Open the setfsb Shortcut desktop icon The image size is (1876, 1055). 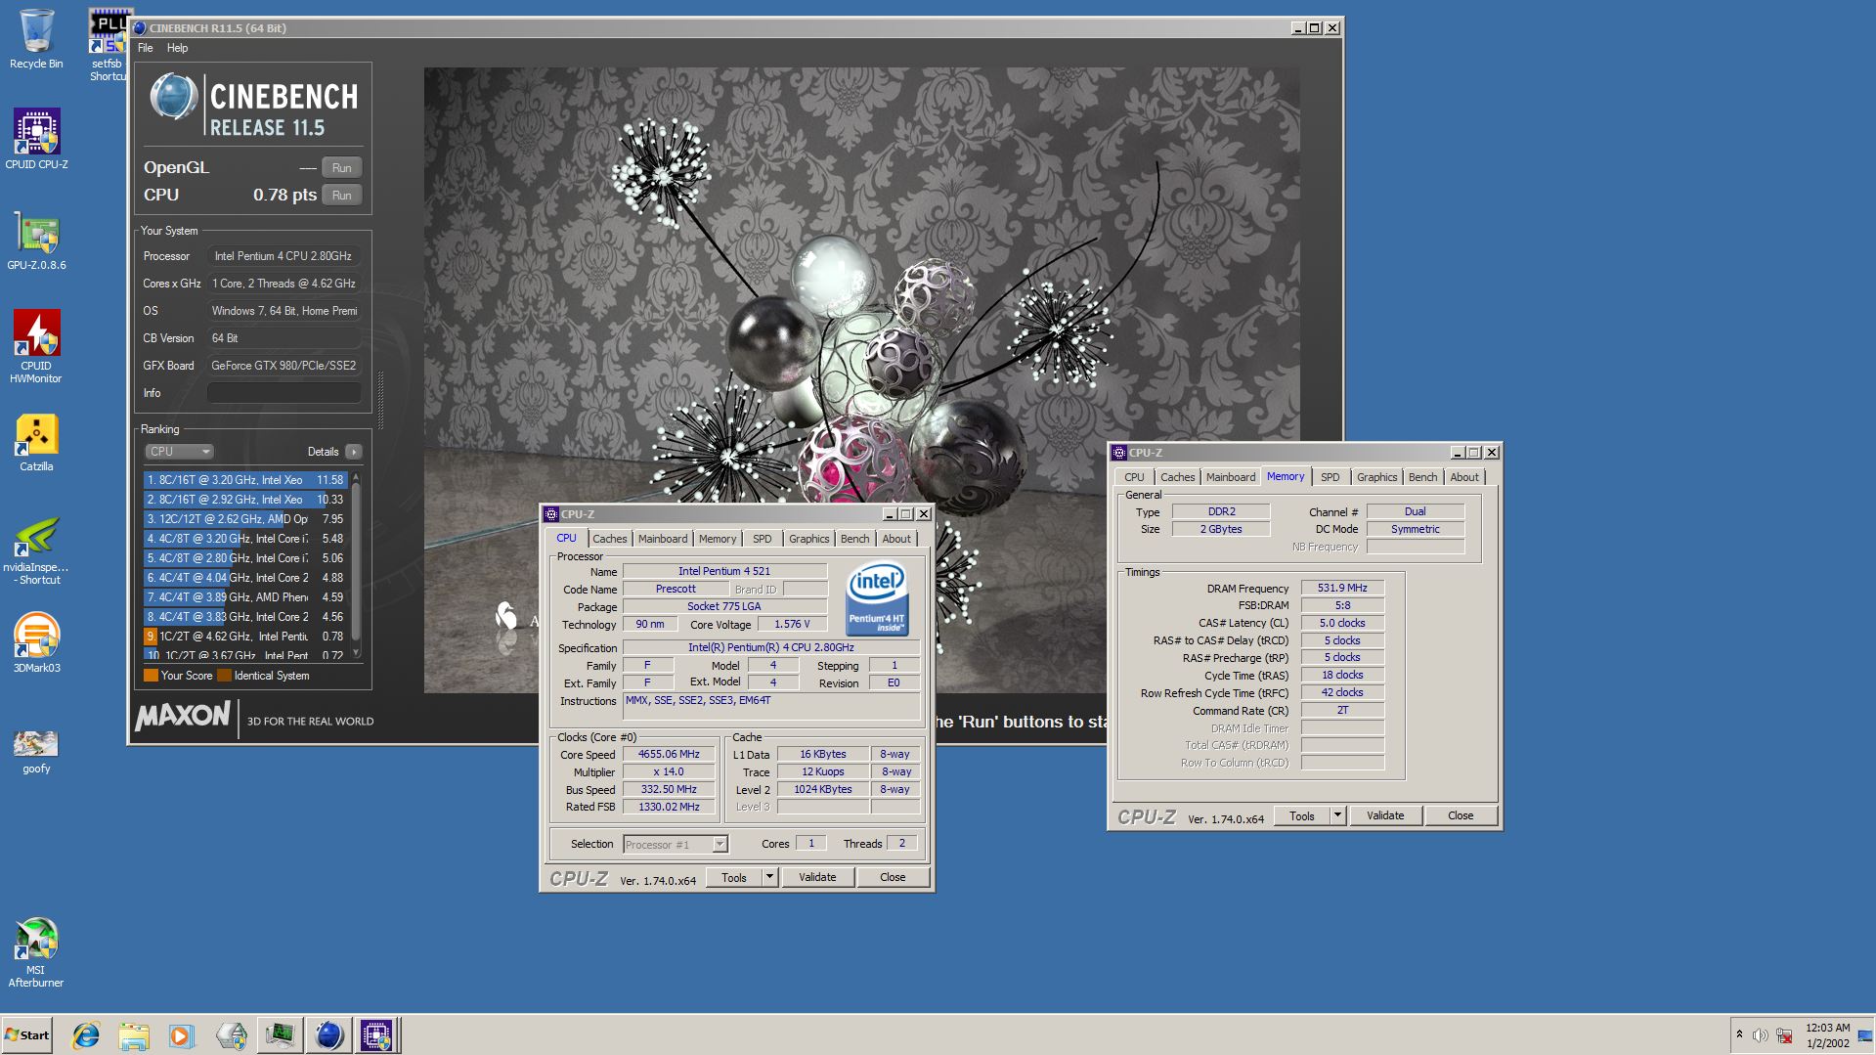click(x=109, y=45)
